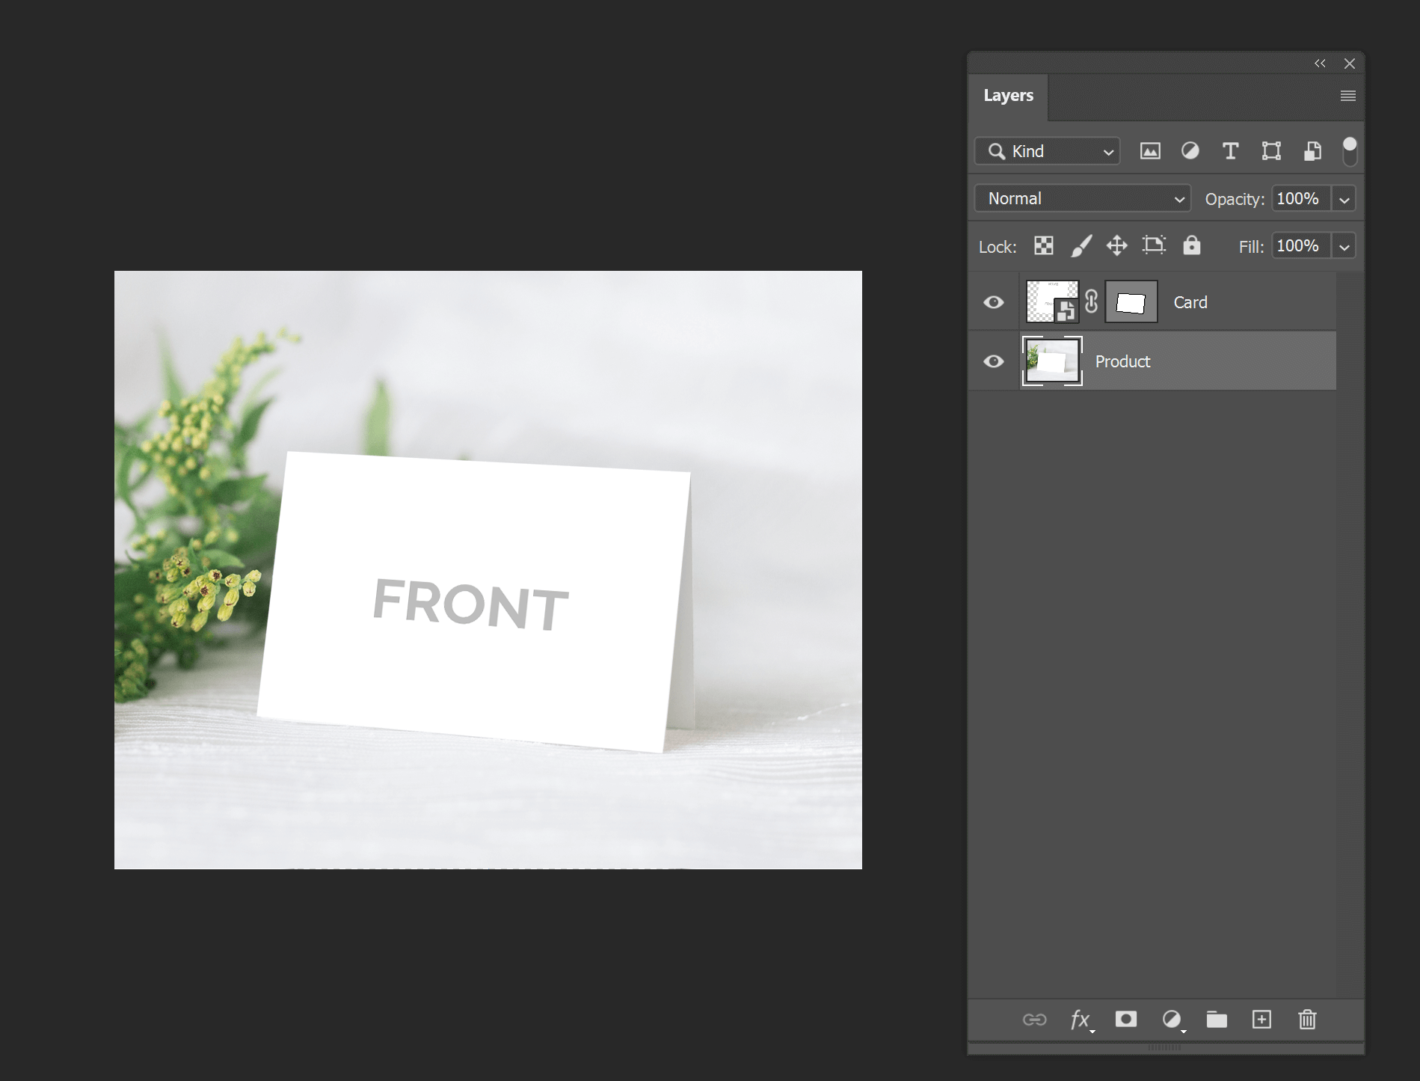Create a new adjustment layer
The width and height of the screenshot is (1420, 1081).
click(1171, 1019)
